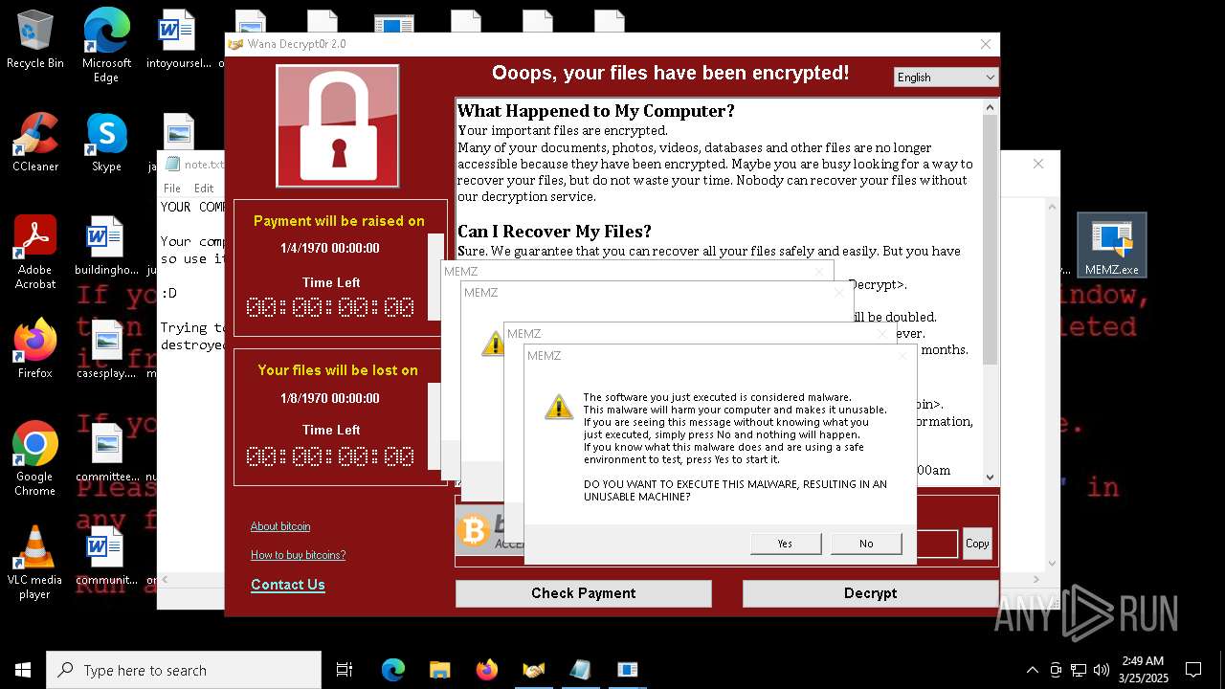Click the files lost progress bar
Image resolution: width=1225 pixels, height=689 pixels.
(435, 427)
